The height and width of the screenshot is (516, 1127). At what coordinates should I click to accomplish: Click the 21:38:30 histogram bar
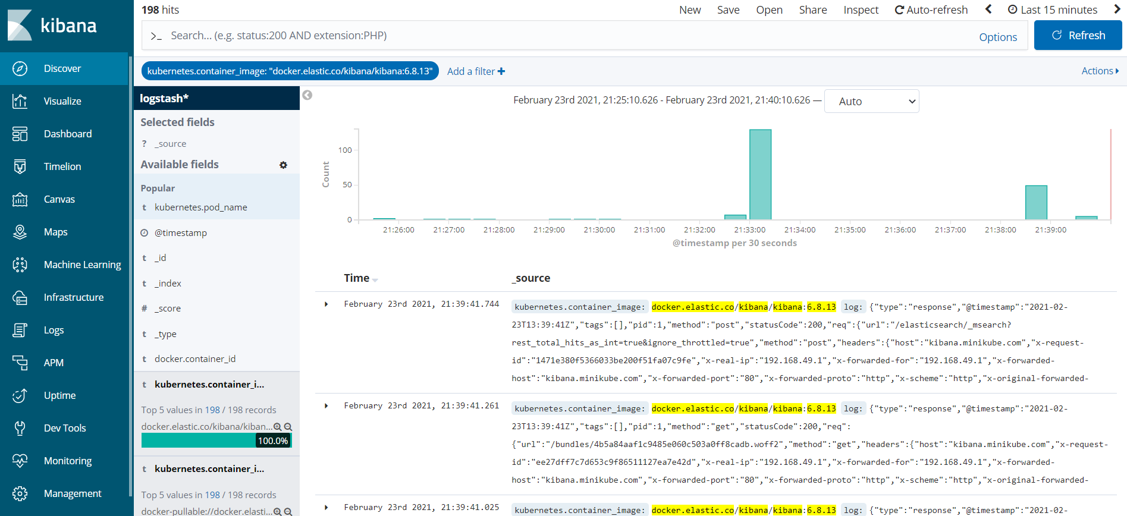[1036, 203]
